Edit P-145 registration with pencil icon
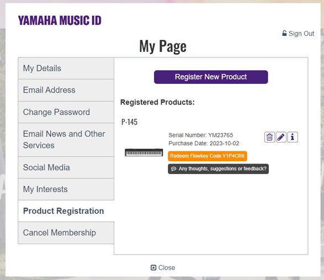 281,137
